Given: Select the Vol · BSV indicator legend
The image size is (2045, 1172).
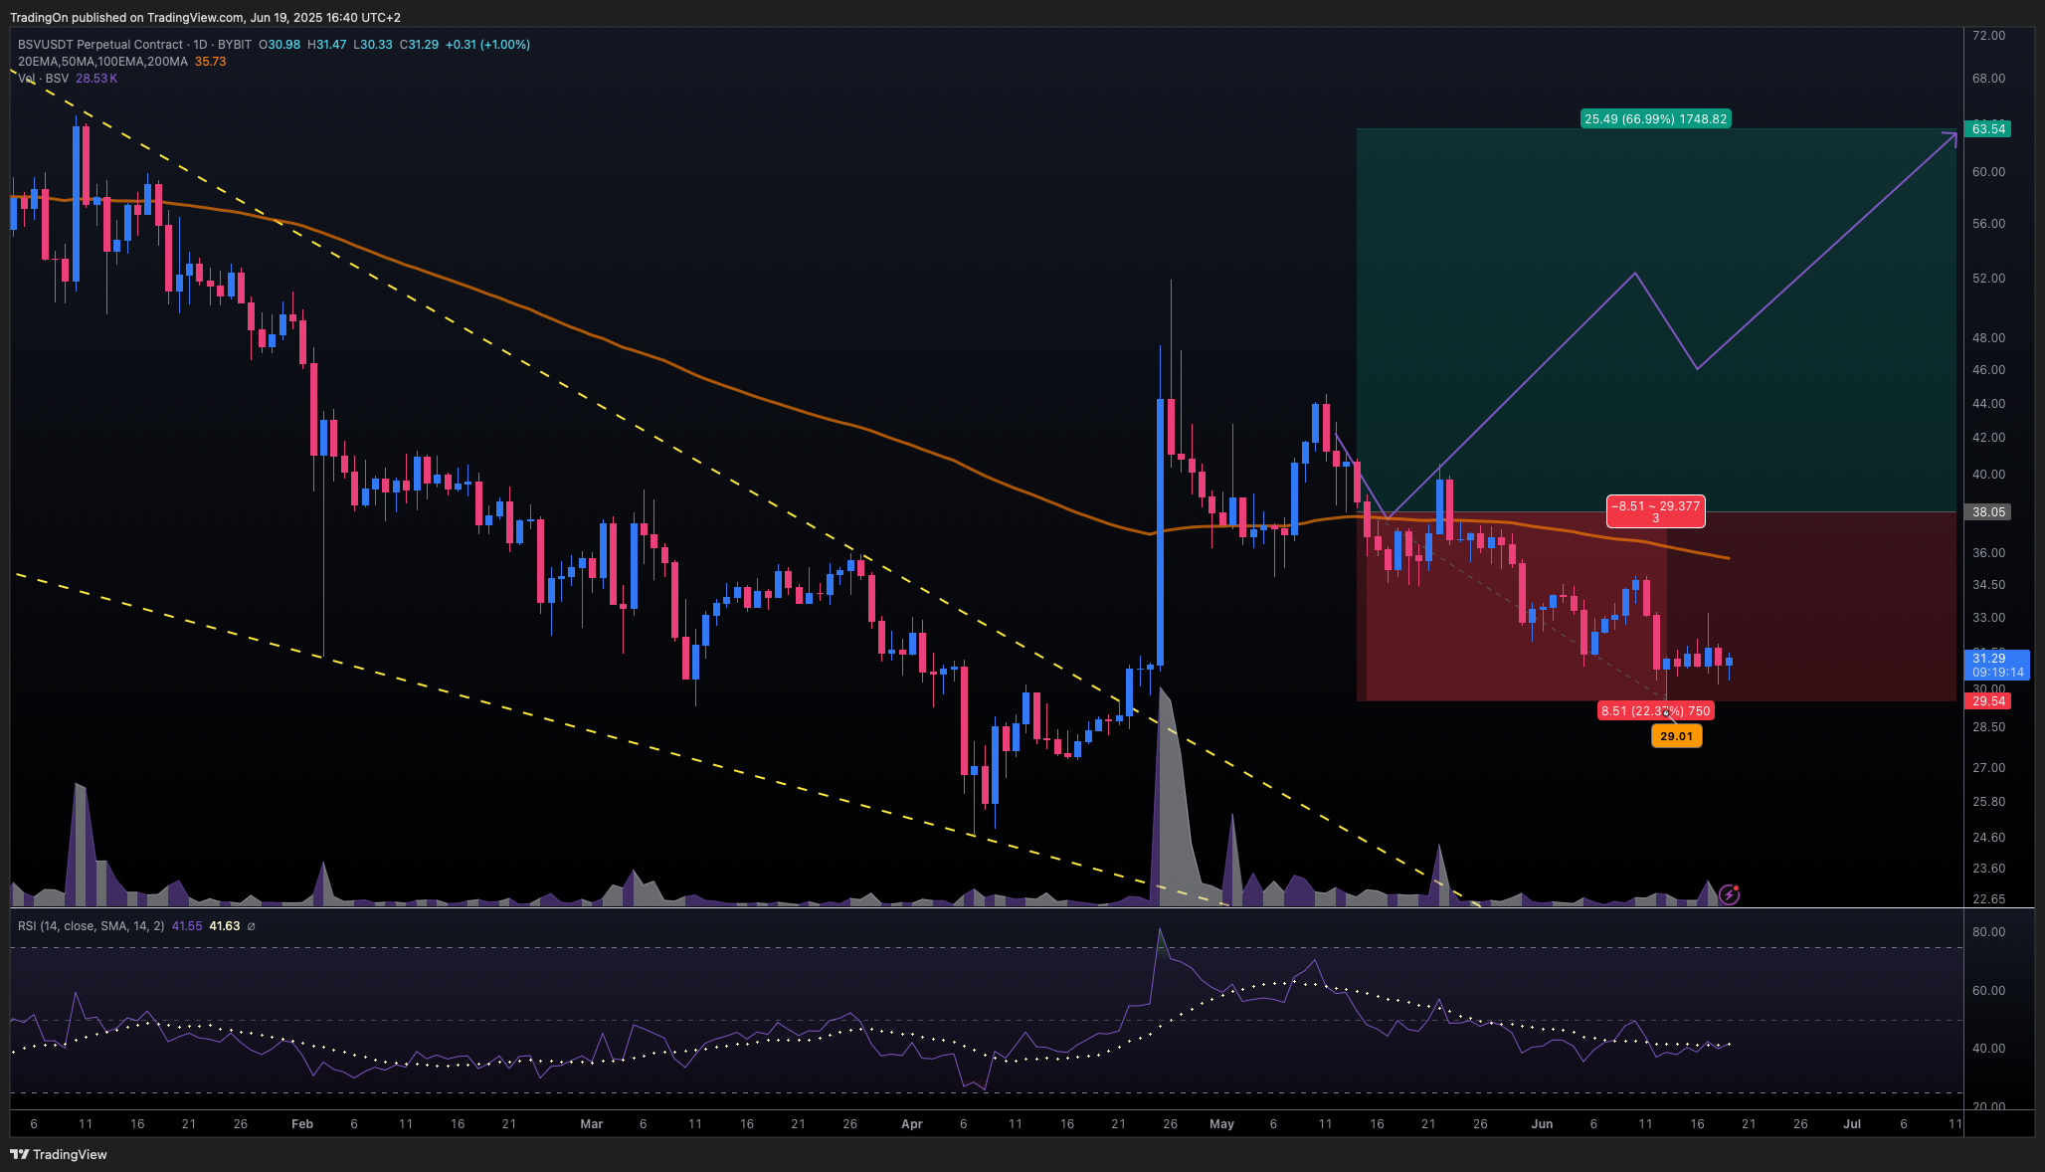Looking at the screenshot, I should point(44,79).
